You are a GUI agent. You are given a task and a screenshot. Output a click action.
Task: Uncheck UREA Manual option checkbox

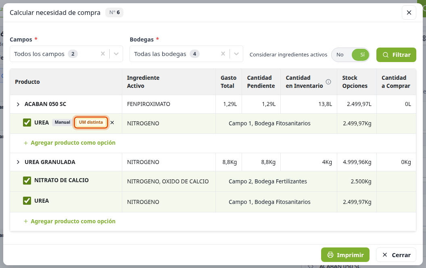27,123
